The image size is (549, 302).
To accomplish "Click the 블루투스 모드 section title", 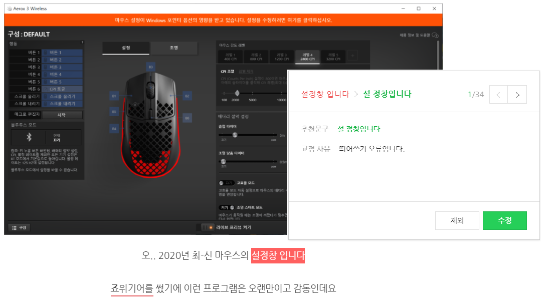I will tap(24, 125).
